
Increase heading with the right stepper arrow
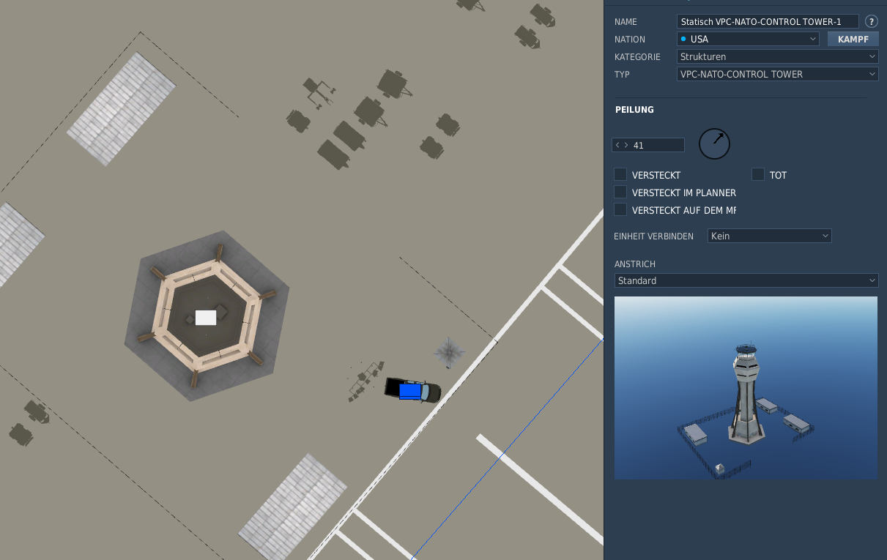pos(626,145)
